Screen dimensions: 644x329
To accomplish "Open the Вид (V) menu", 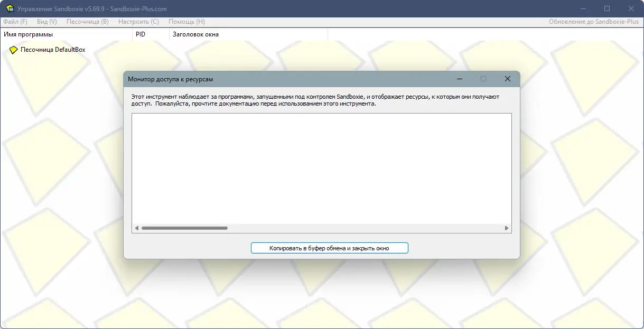I will pos(47,22).
